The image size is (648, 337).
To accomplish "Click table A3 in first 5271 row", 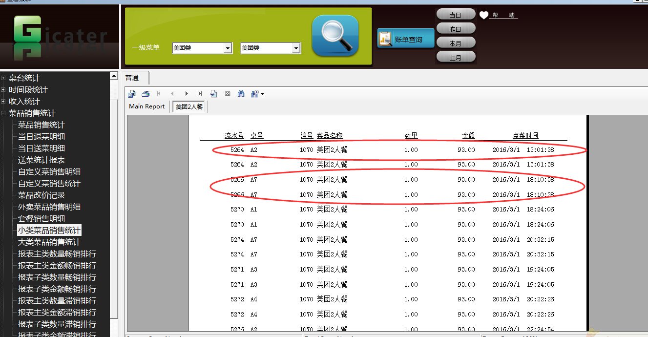I will [x=254, y=270].
